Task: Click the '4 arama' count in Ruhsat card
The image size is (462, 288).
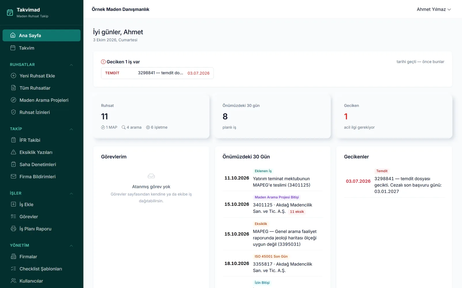Action: click(x=132, y=127)
